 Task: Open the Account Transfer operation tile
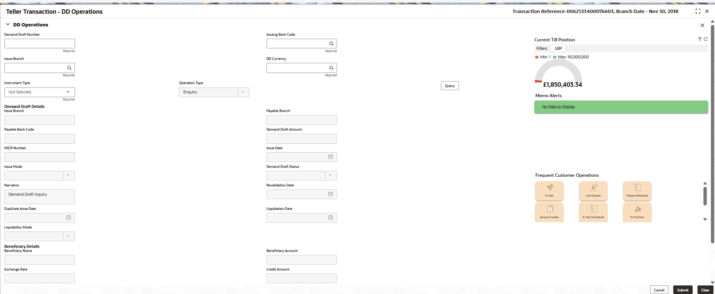click(x=549, y=212)
